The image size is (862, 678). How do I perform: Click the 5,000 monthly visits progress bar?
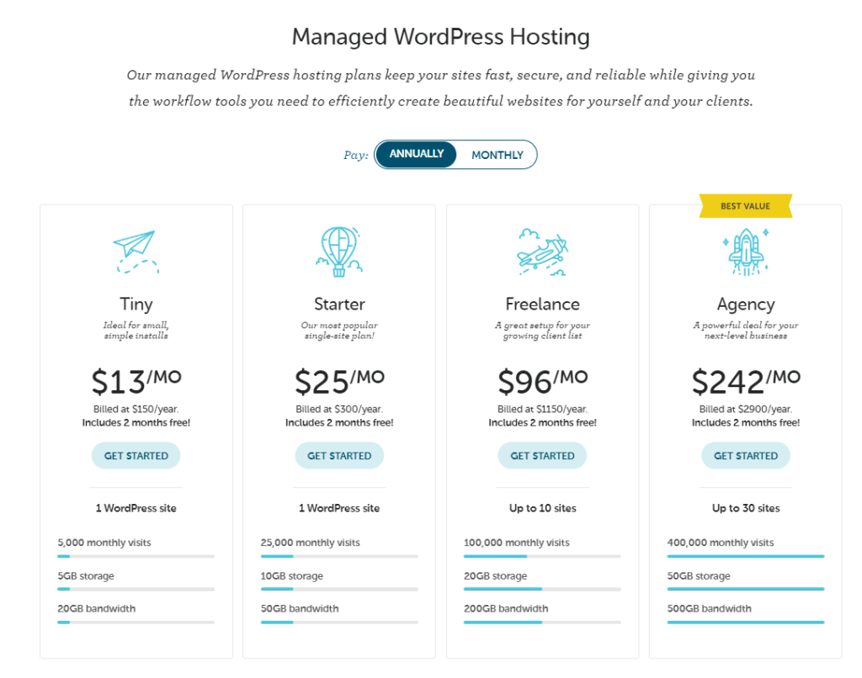pos(136,556)
